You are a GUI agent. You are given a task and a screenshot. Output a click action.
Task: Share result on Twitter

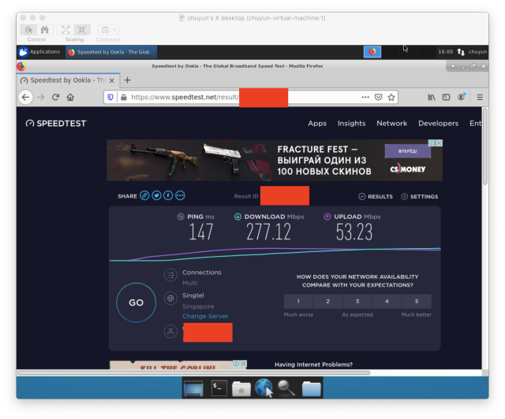156,195
